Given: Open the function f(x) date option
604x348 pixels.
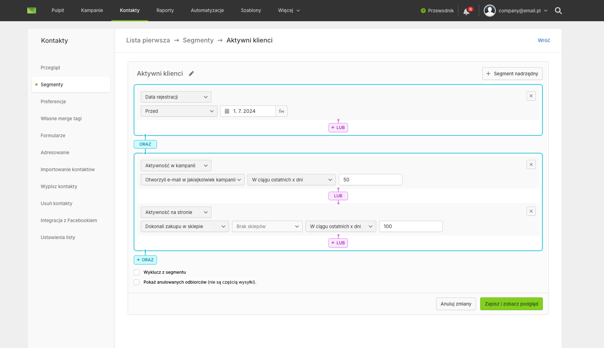Looking at the screenshot, I should click(x=281, y=111).
